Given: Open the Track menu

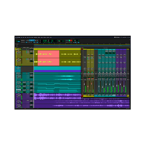Looking at the screenshot, I should click(x=28, y=37).
